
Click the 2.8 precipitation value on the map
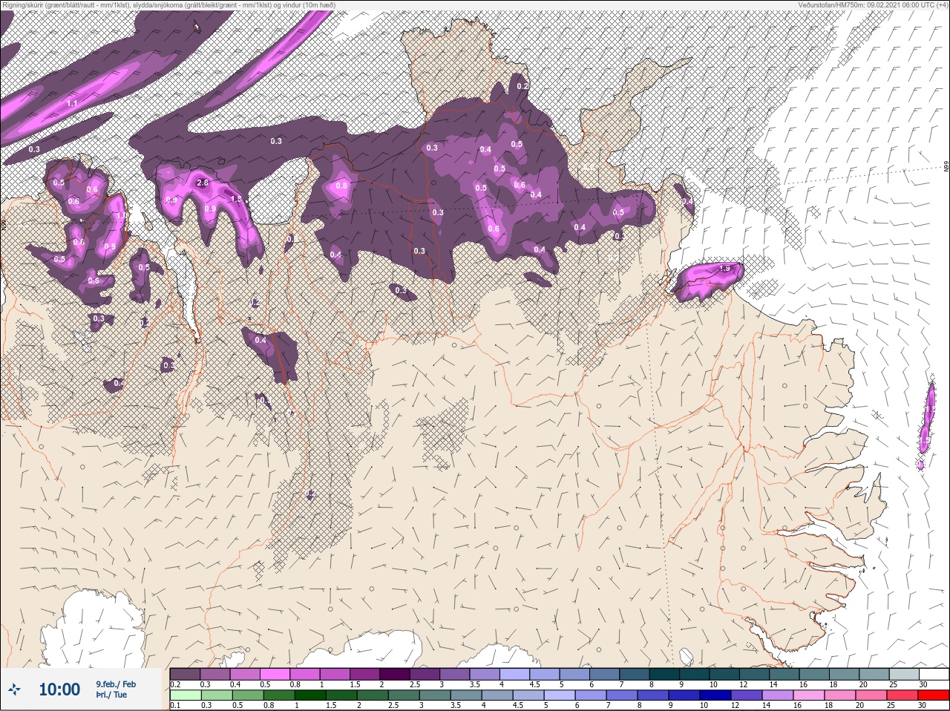coord(202,183)
